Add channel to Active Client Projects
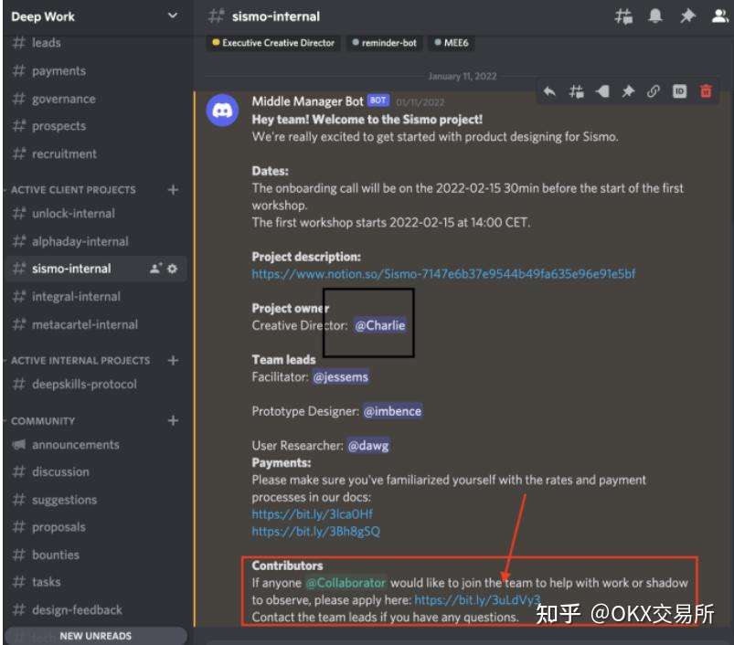Viewport: 734px width, 645px height. 173,190
